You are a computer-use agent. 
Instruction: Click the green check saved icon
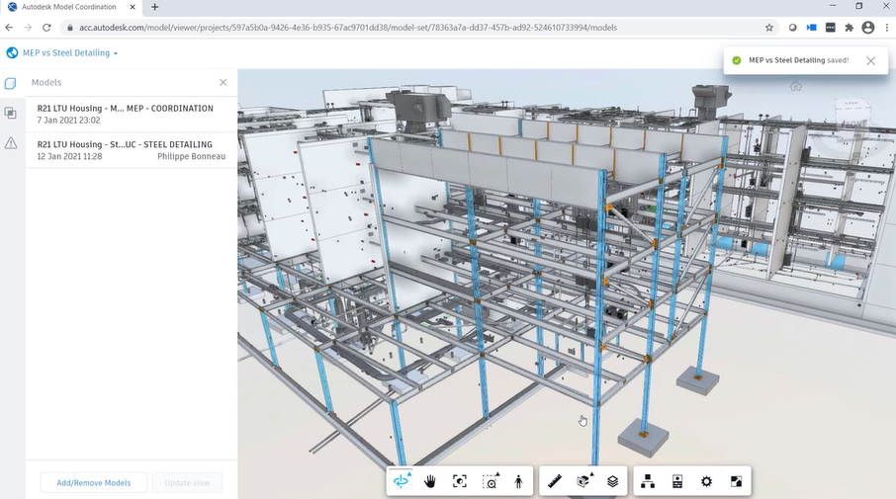737,60
